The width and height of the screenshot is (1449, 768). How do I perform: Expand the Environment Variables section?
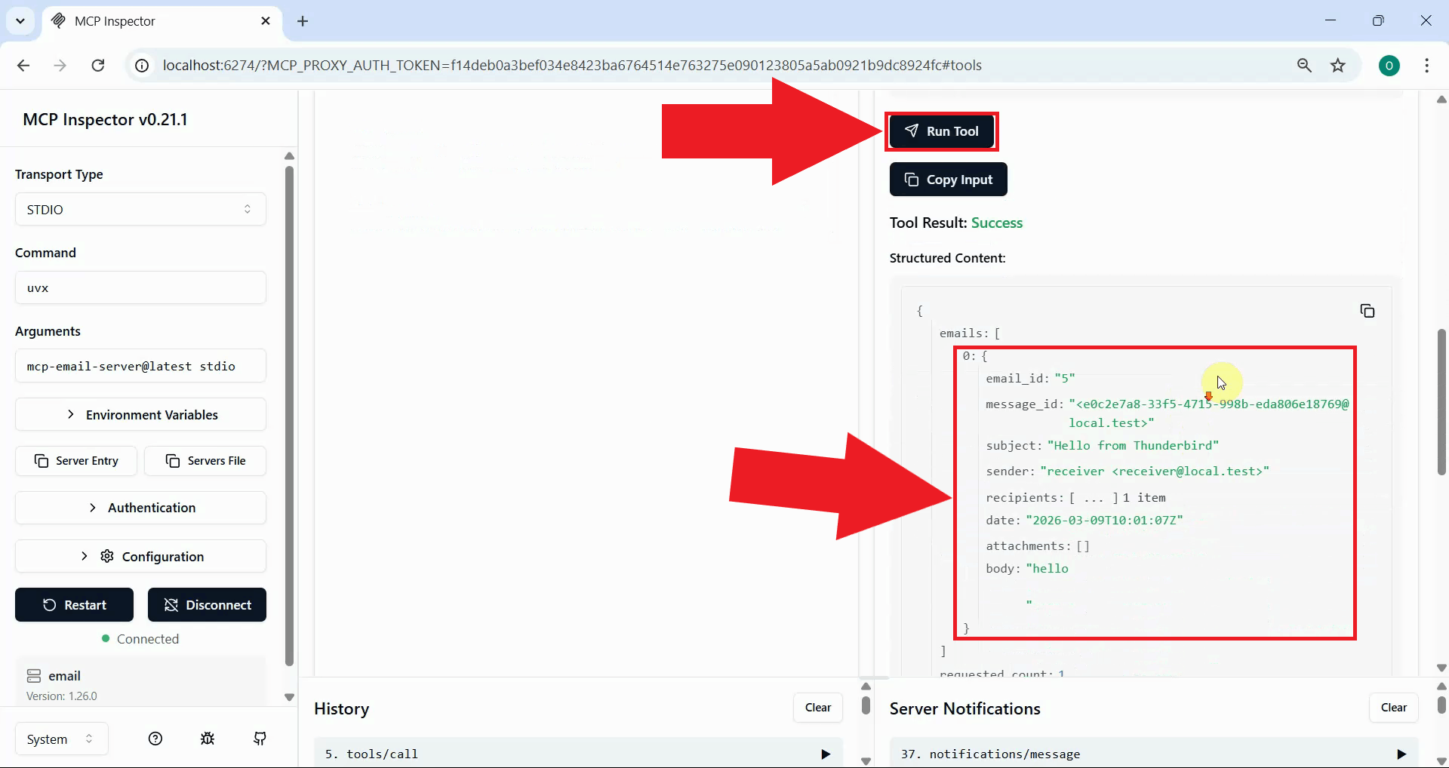140,414
